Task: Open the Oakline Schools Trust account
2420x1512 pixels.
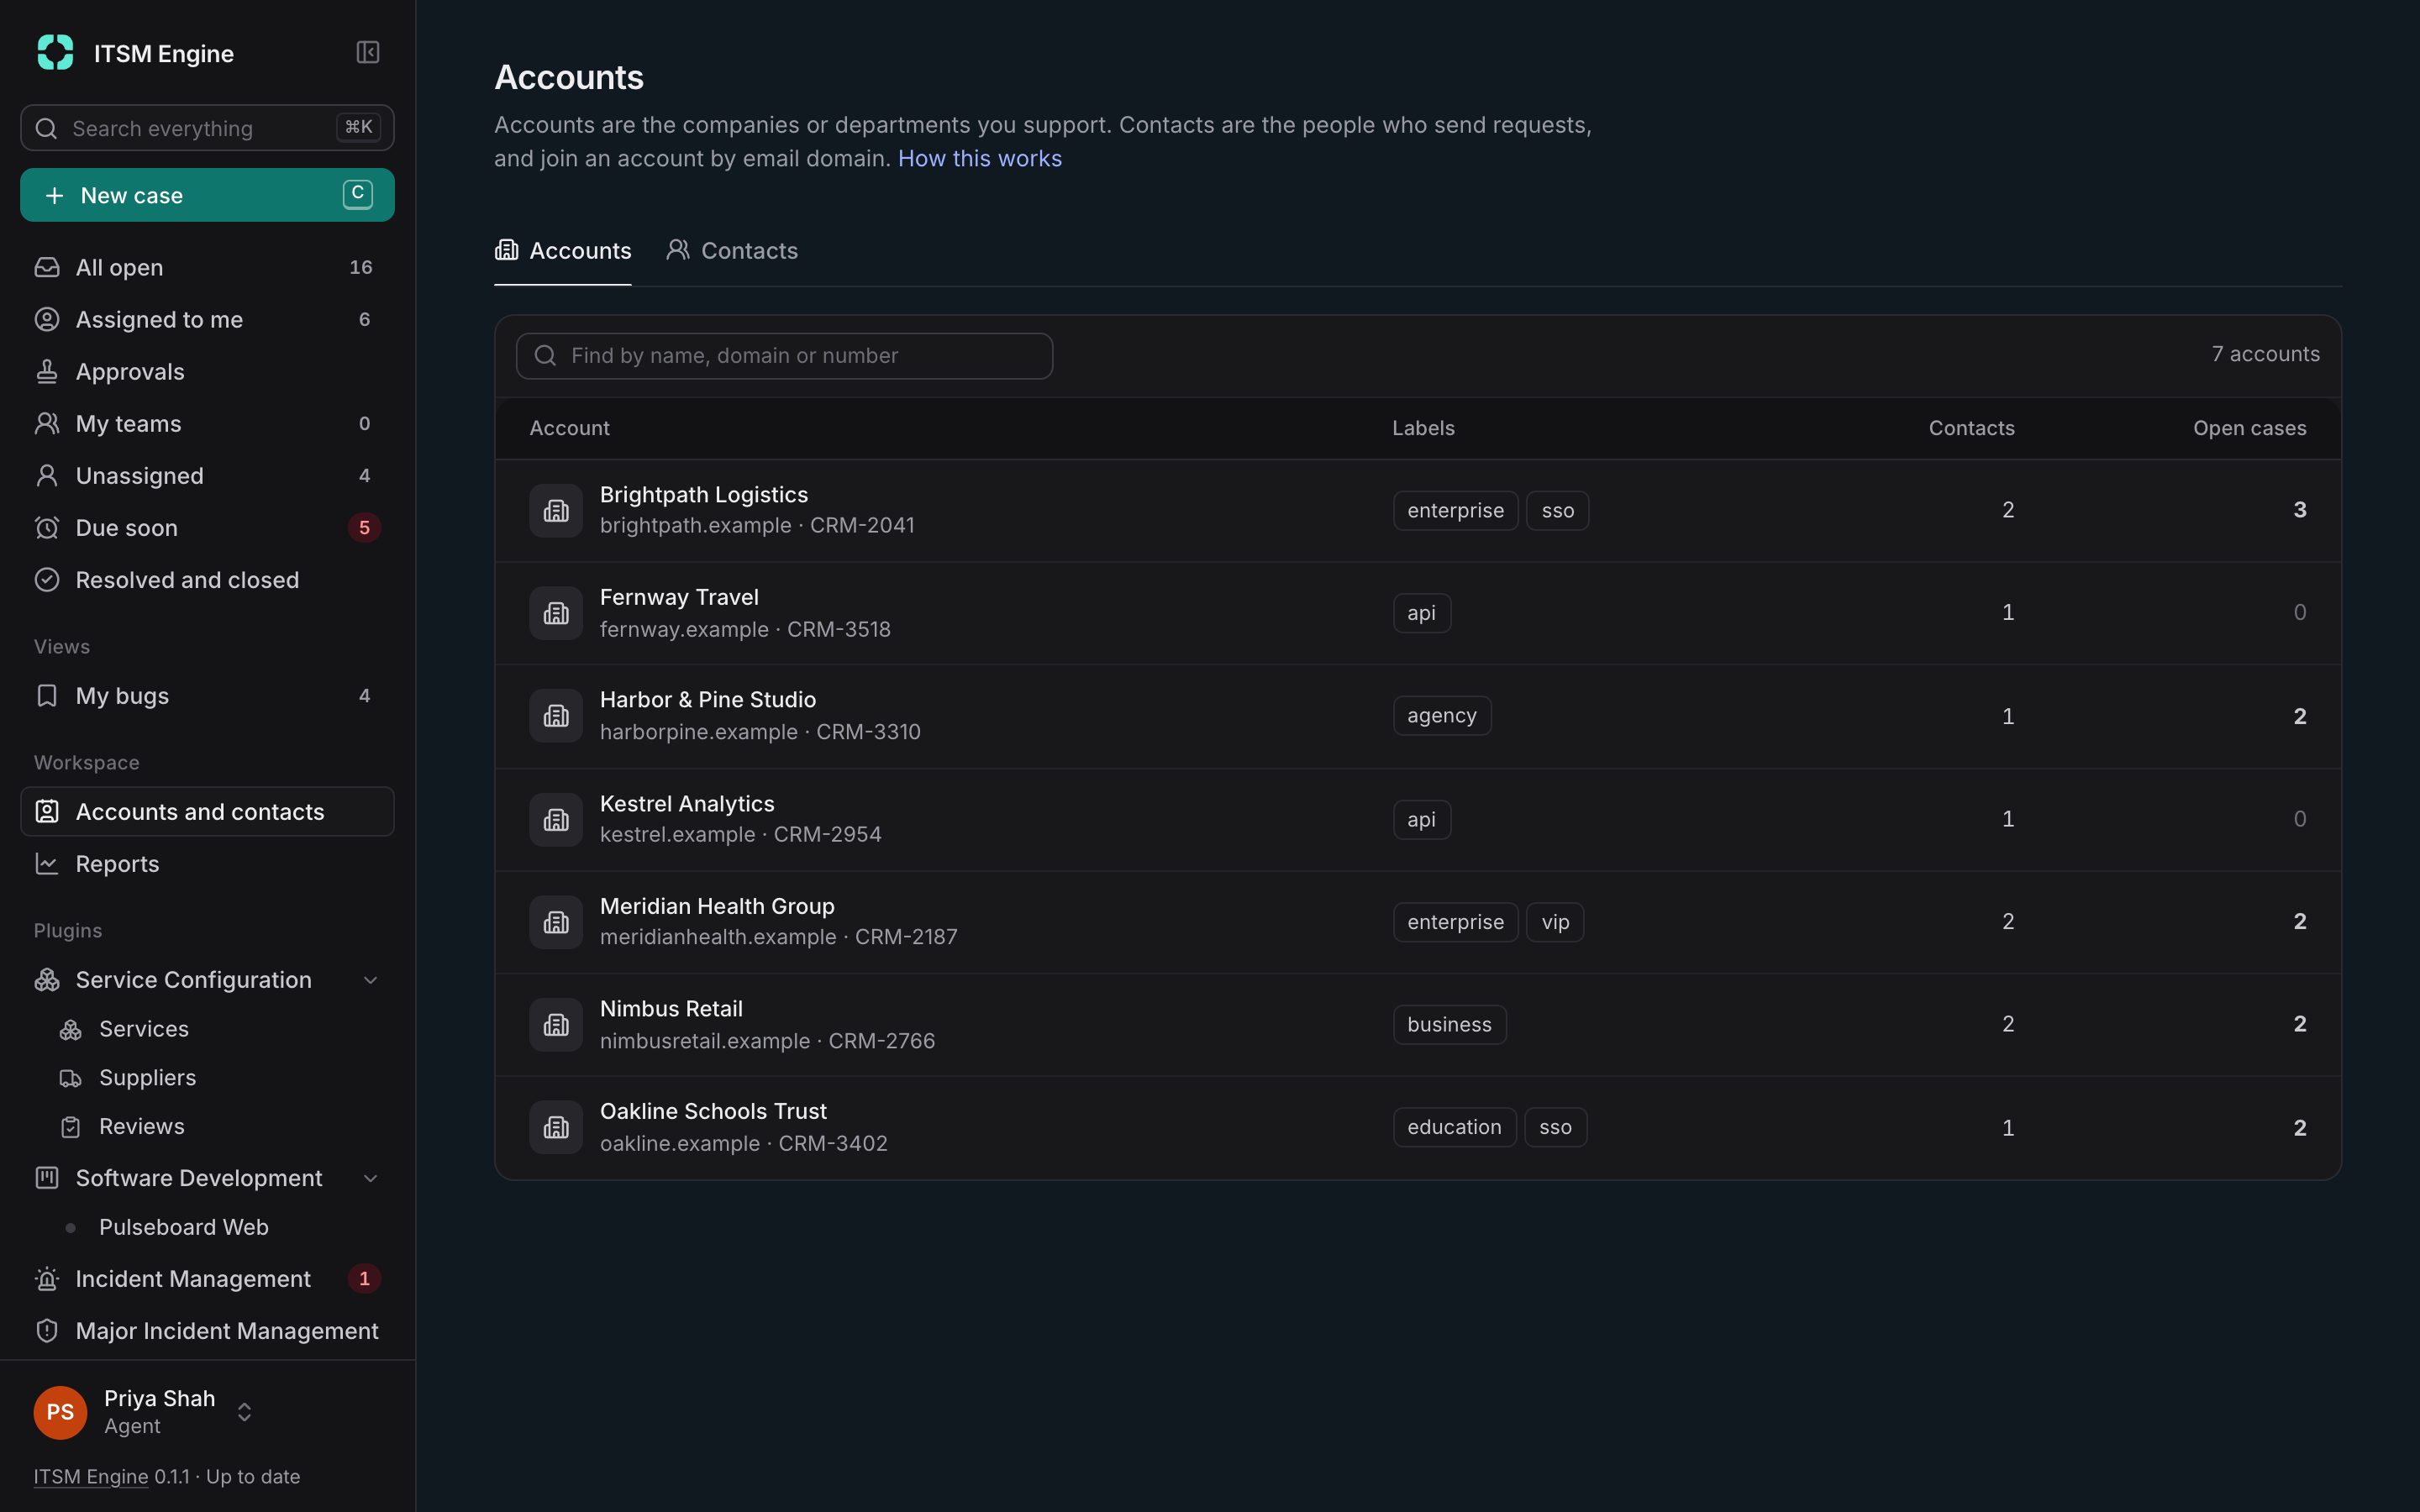Action: coord(1418,1128)
